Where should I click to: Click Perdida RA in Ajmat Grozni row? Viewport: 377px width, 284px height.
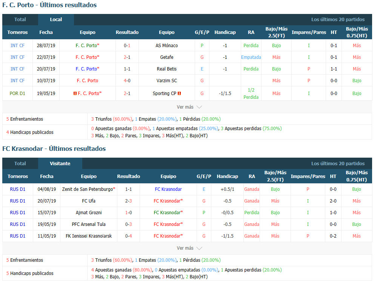coord(252,213)
